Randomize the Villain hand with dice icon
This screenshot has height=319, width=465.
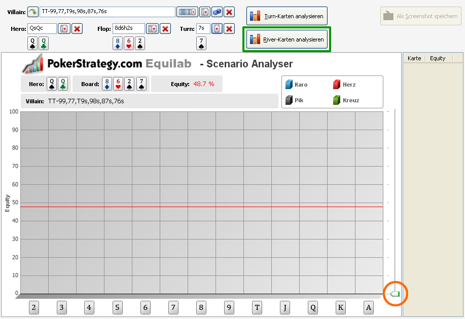pyautogui.click(x=217, y=12)
